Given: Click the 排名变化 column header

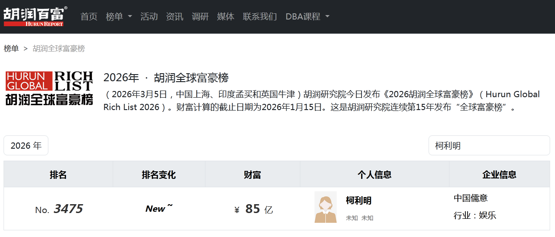Looking at the screenshot, I should pyautogui.click(x=159, y=174).
